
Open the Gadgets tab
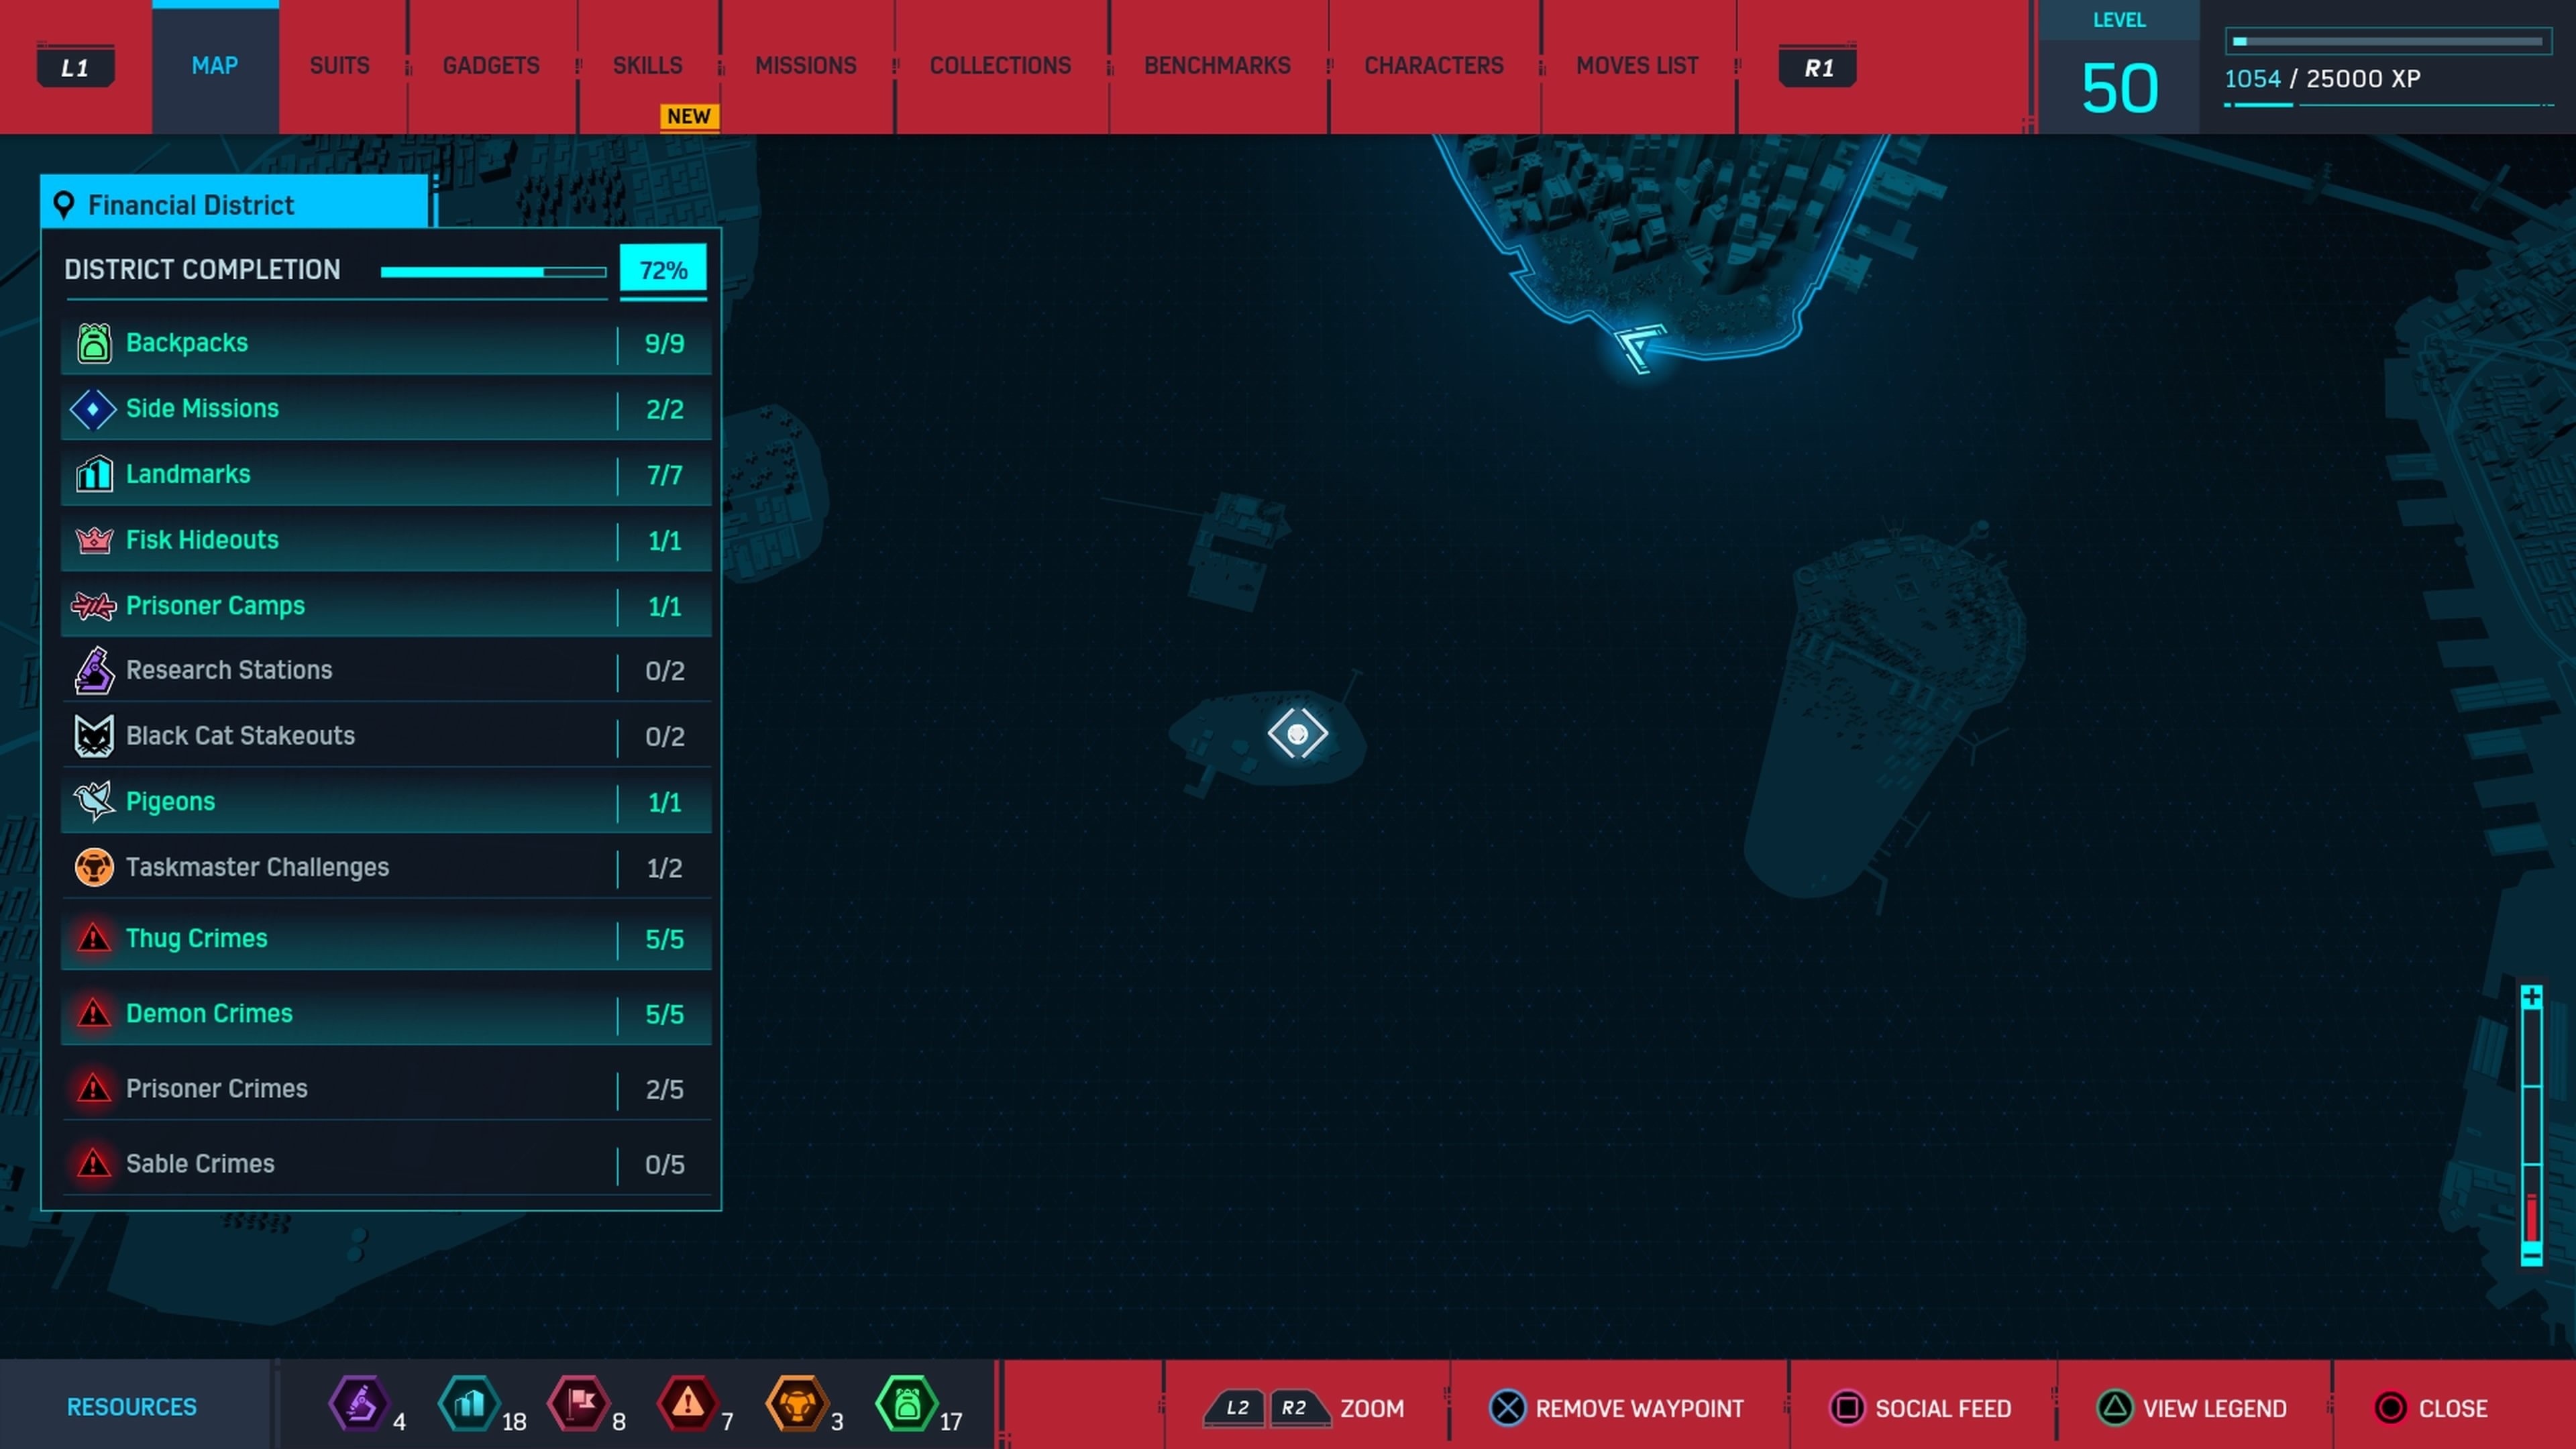click(491, 66)
